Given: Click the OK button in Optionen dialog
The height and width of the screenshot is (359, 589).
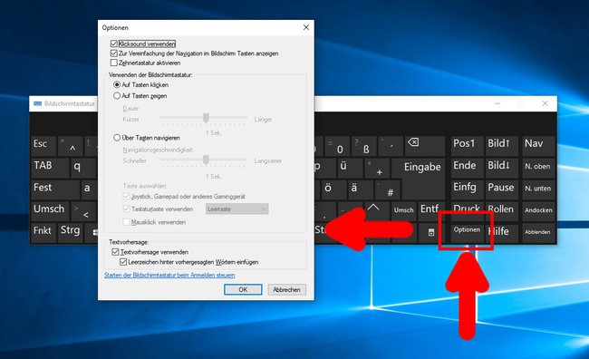Looking at the screenshot, I should click(243, 289).
